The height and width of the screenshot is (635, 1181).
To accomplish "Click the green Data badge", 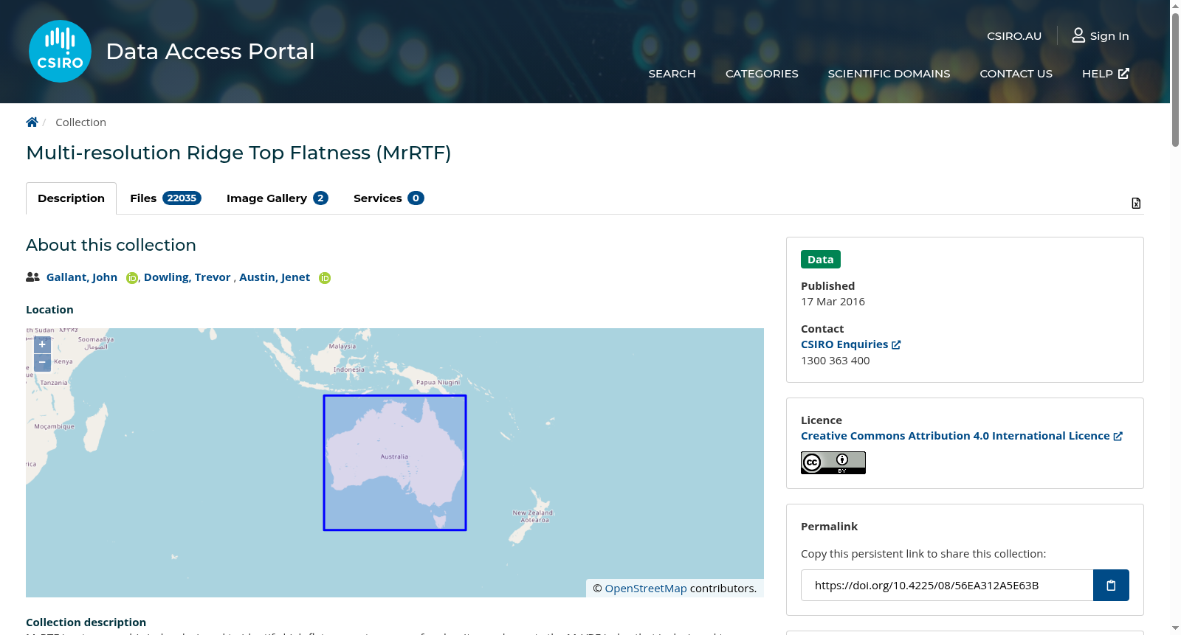I will (x=821, y=260).
